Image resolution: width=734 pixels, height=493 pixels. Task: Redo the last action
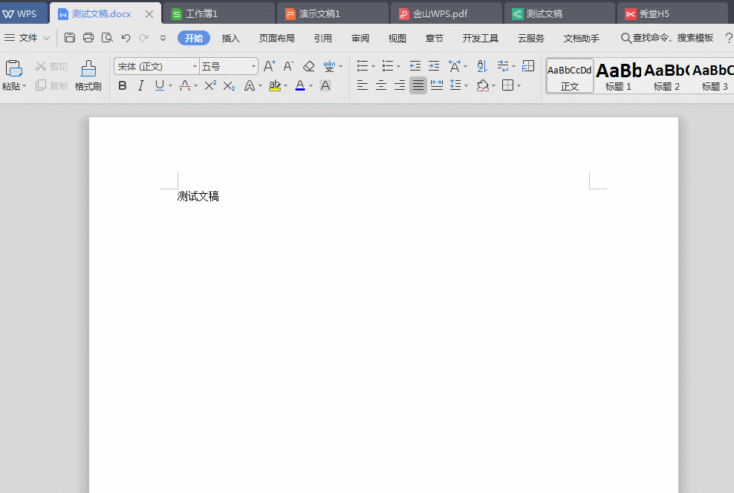tap(143, 38)
